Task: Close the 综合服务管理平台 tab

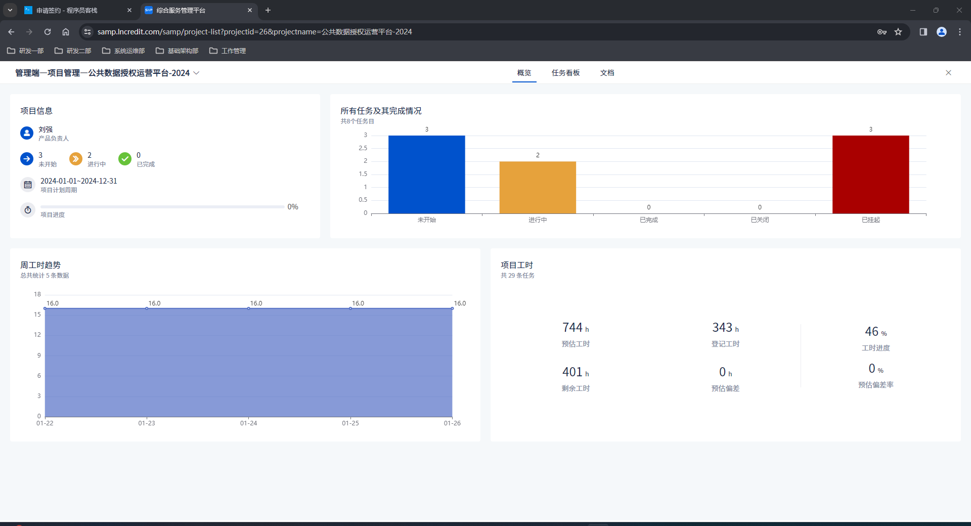Action: point(250,10)
